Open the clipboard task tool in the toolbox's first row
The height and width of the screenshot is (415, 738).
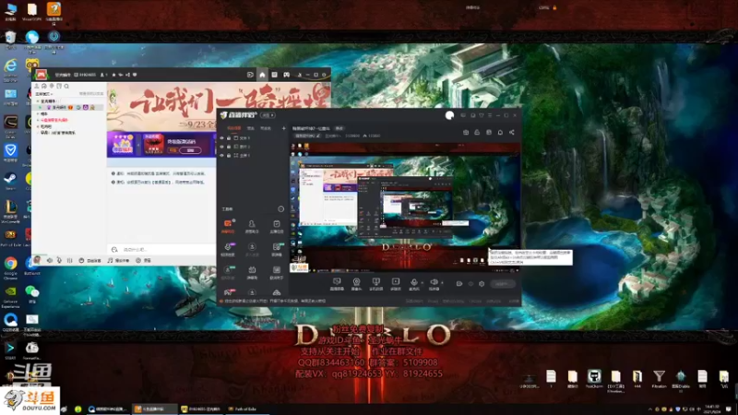[x=276, y=226]
